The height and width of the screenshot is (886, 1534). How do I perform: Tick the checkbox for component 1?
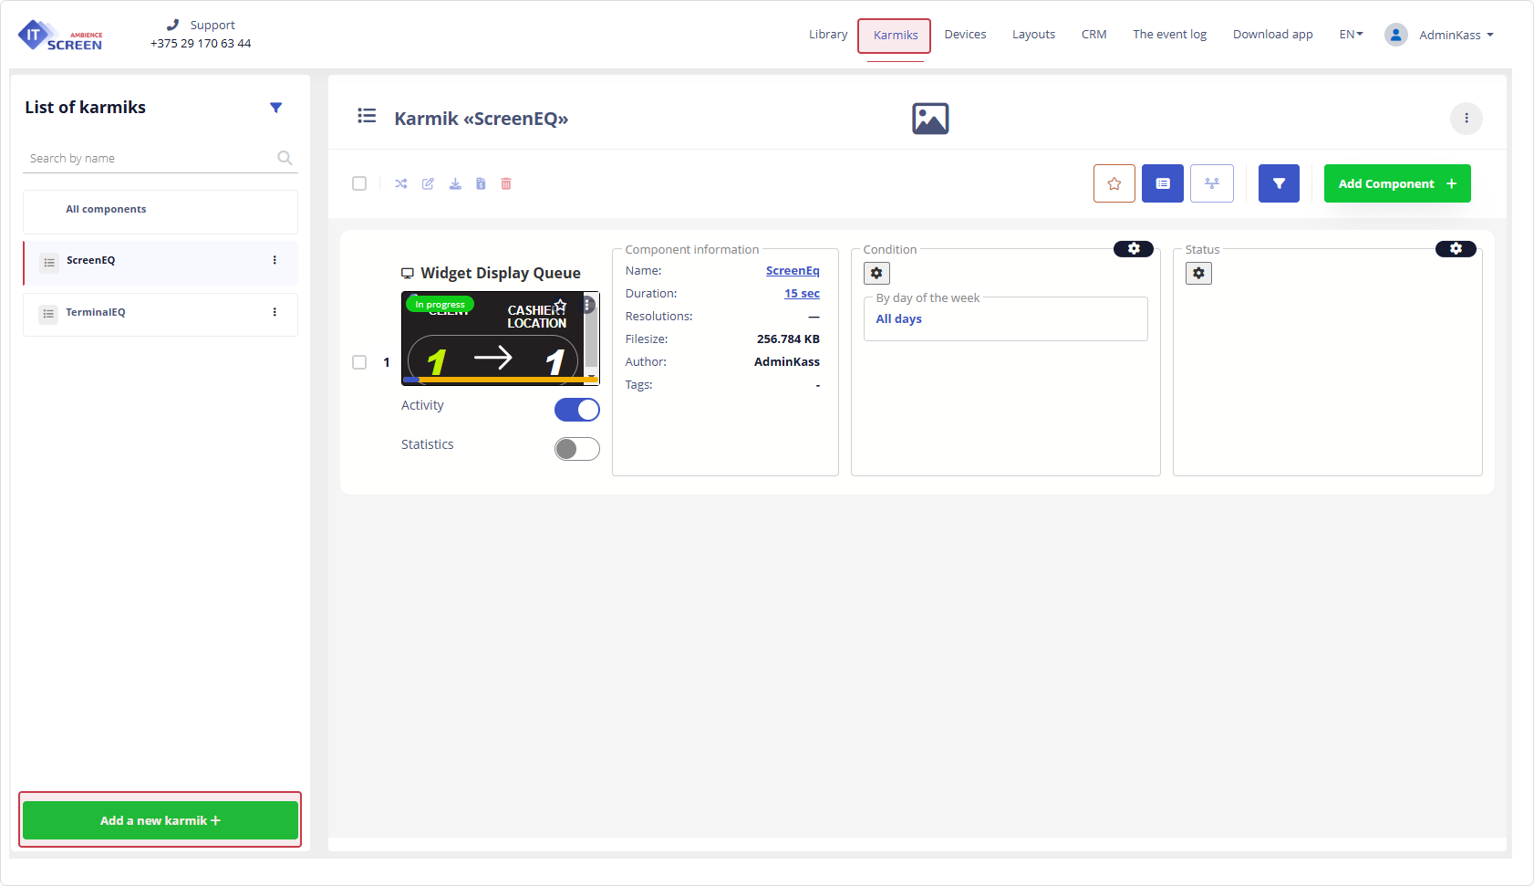pos(359,362)
